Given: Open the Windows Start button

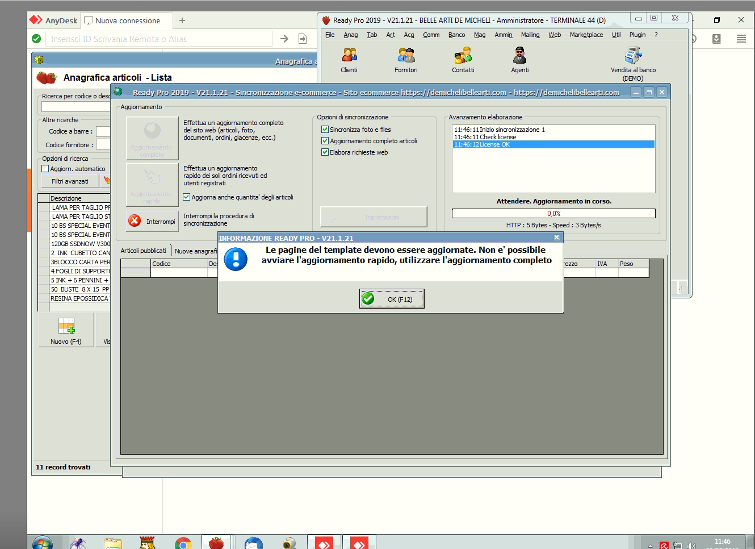Looking at the screenshot, I should (43, 543).
